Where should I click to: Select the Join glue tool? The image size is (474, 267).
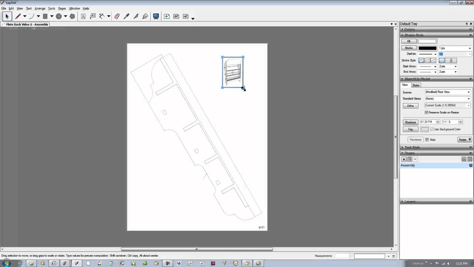(145, 16)
